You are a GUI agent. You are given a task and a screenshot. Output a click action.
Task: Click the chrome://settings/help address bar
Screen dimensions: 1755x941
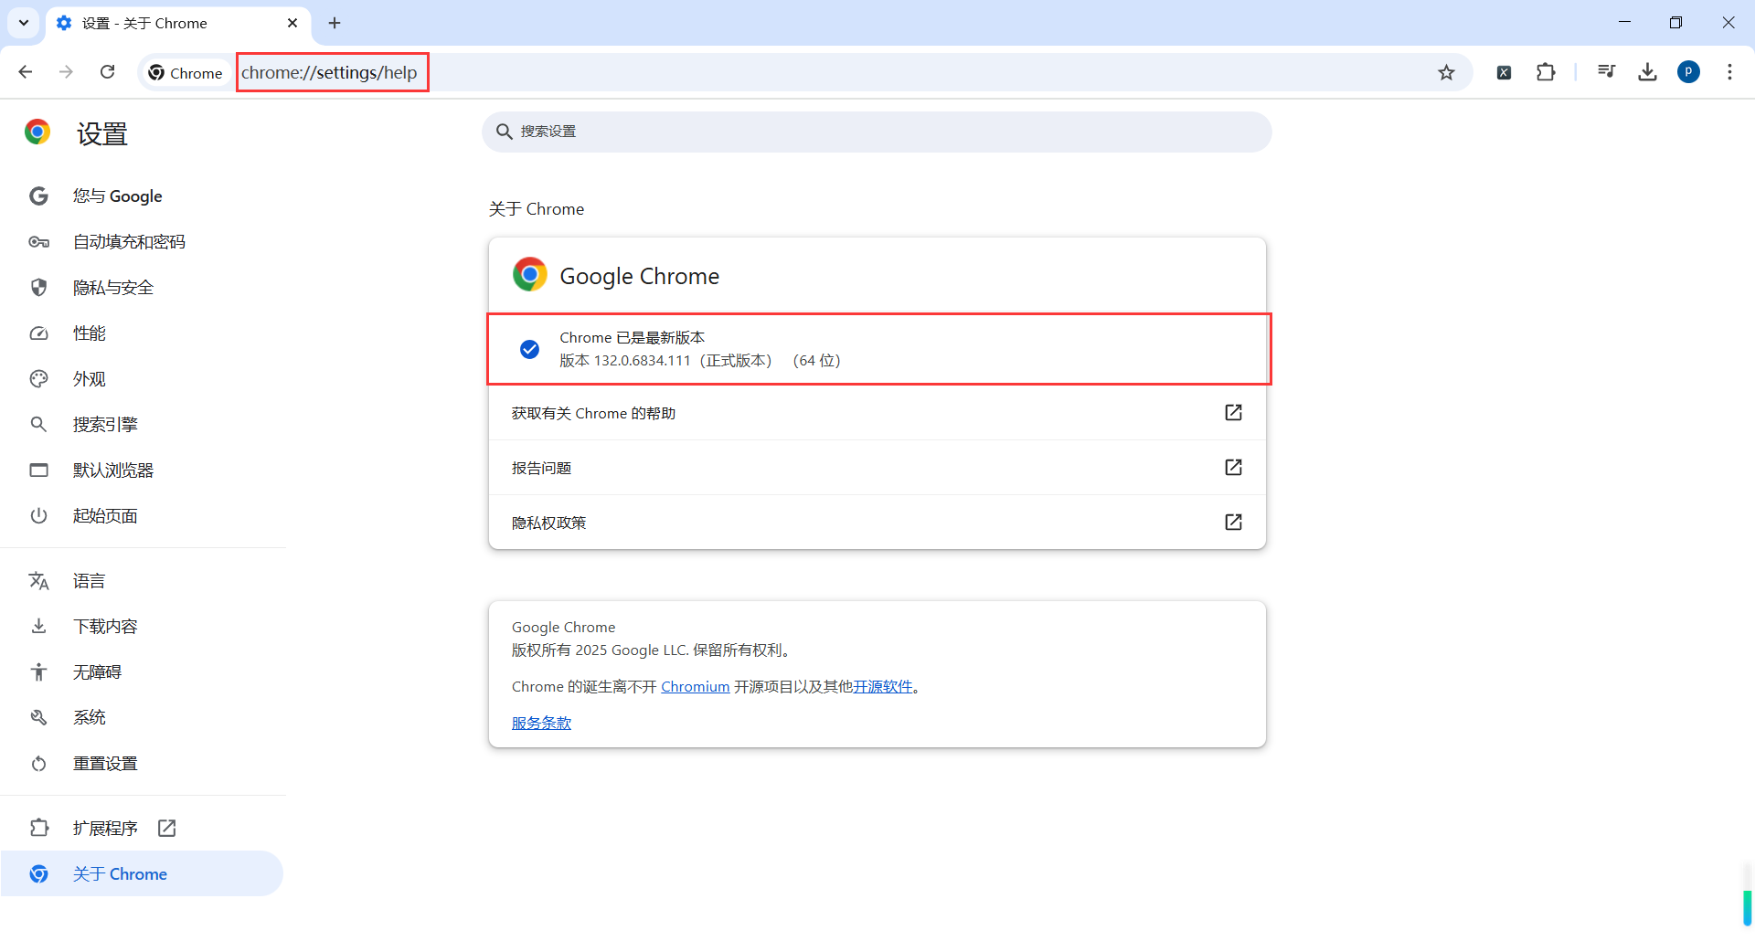(x=731, y=73)
